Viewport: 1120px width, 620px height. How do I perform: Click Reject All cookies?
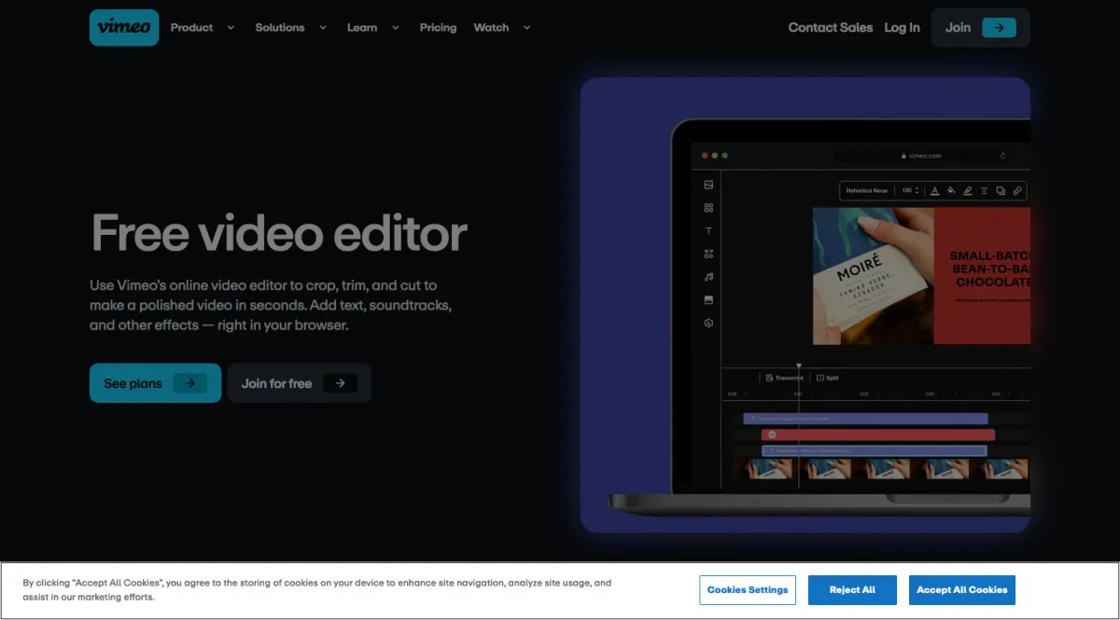tap(852, 590)
